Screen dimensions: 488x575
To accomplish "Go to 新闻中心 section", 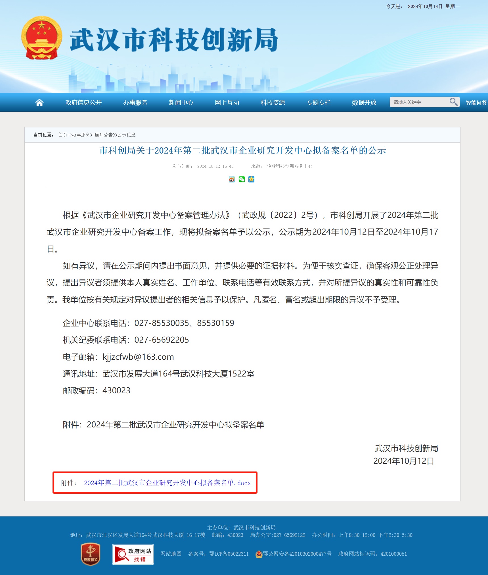I will click(x=181, y=103).
